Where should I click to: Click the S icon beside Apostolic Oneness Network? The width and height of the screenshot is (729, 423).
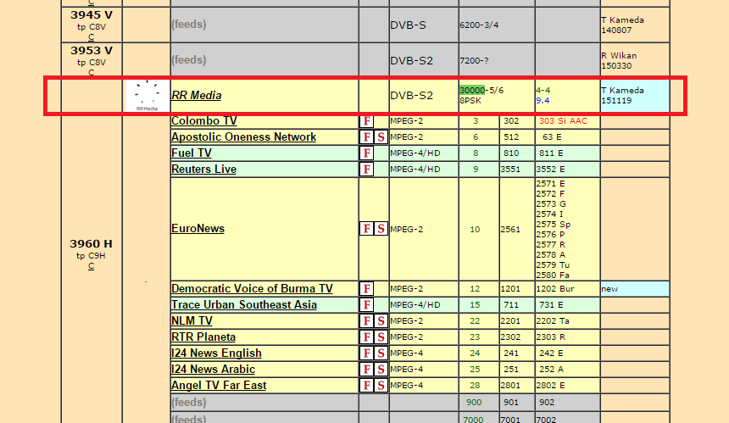click(x=381, y=137)
